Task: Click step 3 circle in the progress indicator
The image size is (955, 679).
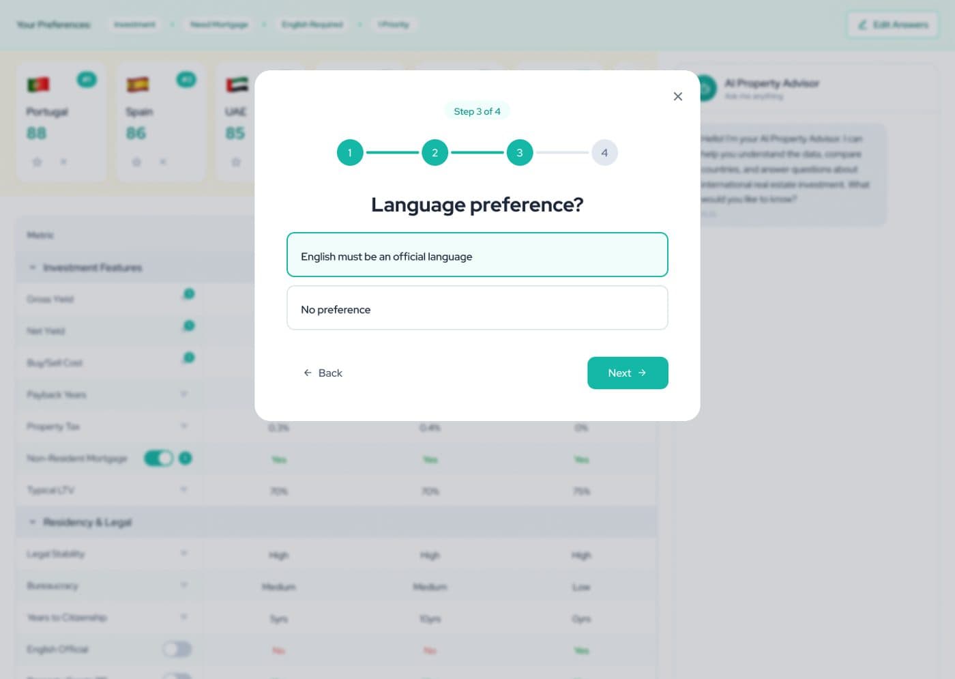Action: point(519,152)
